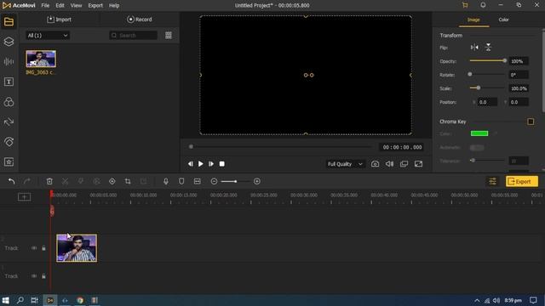
Task: Open the All (1) media filter dropdown
Action: tap(48, 36)
